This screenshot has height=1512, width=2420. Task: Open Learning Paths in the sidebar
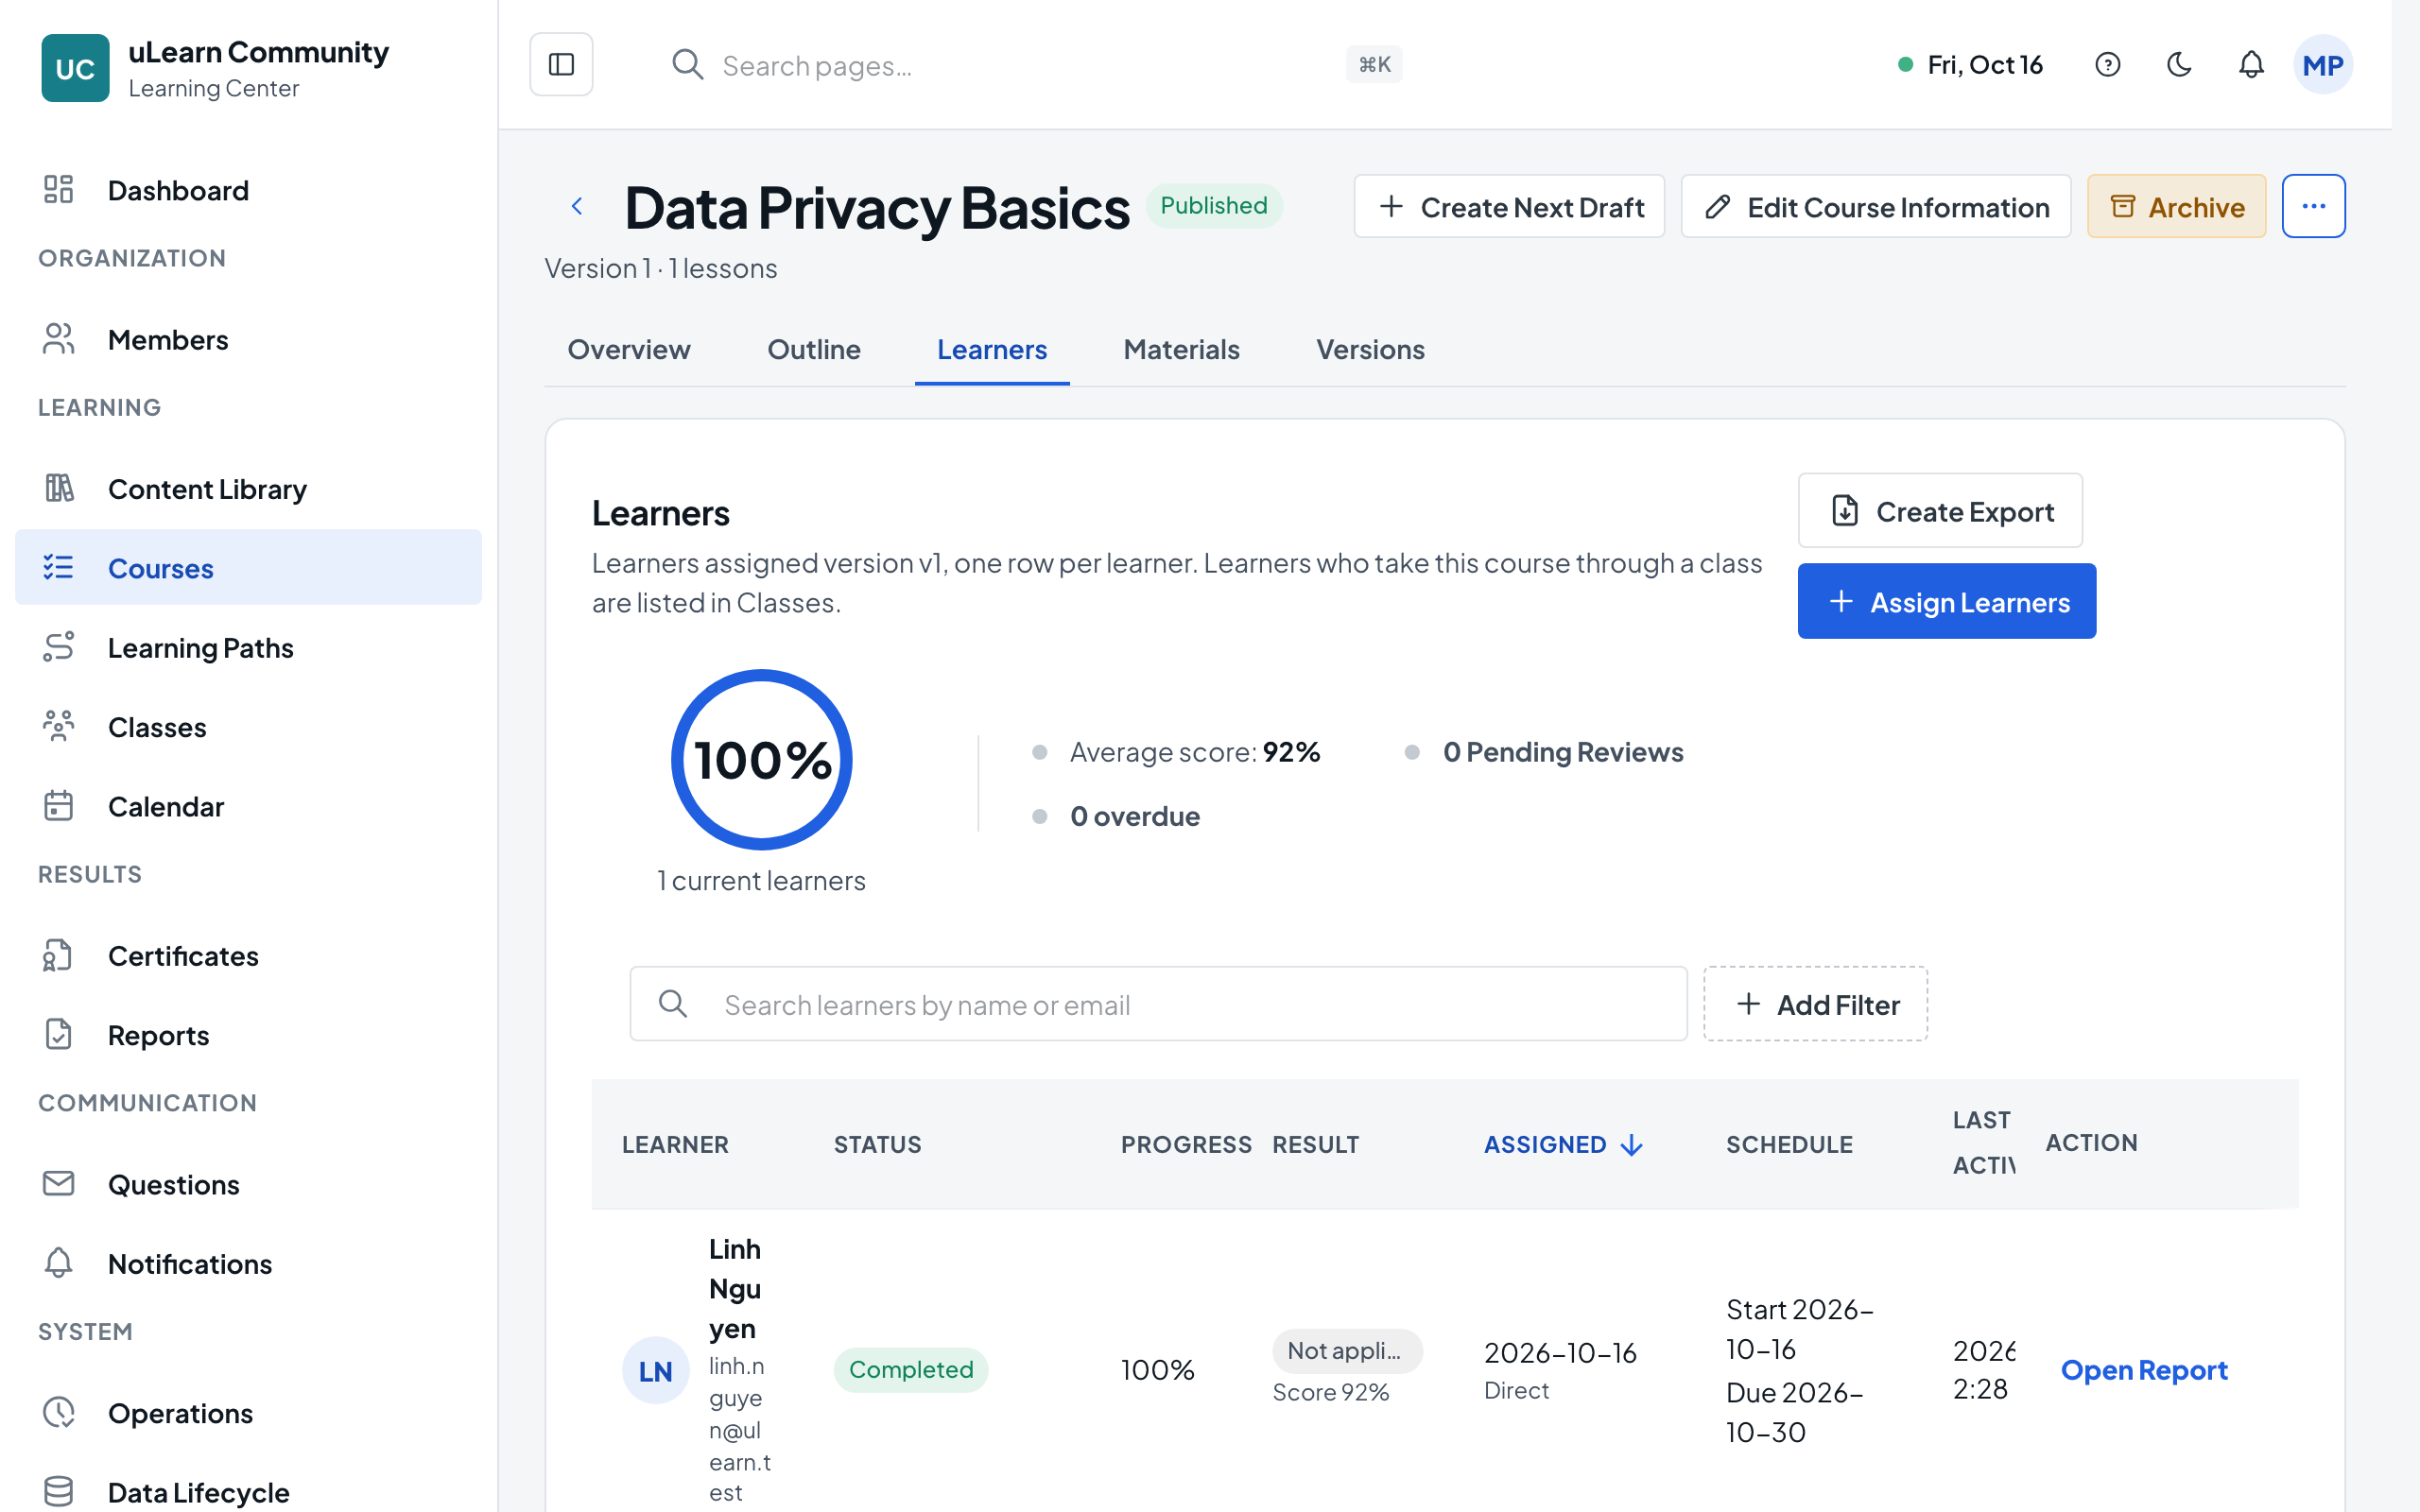(248, 648)
